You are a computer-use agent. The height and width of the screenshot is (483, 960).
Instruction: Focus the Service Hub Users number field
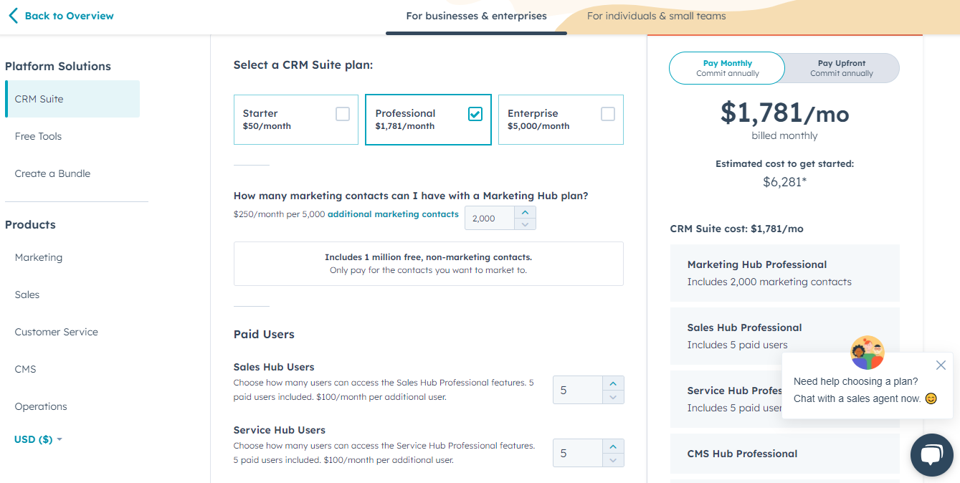click(x=578, y=453)
